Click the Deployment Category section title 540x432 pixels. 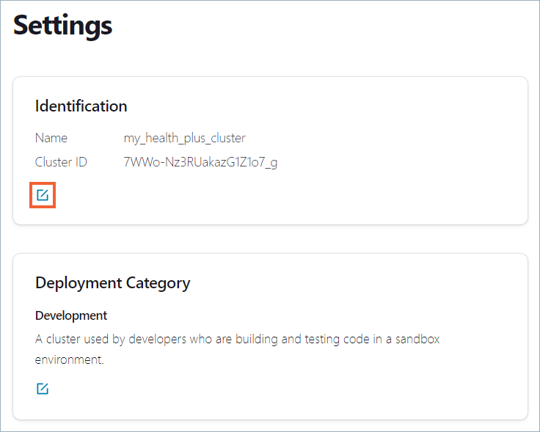pyautogui.click(x=112, y=283)
